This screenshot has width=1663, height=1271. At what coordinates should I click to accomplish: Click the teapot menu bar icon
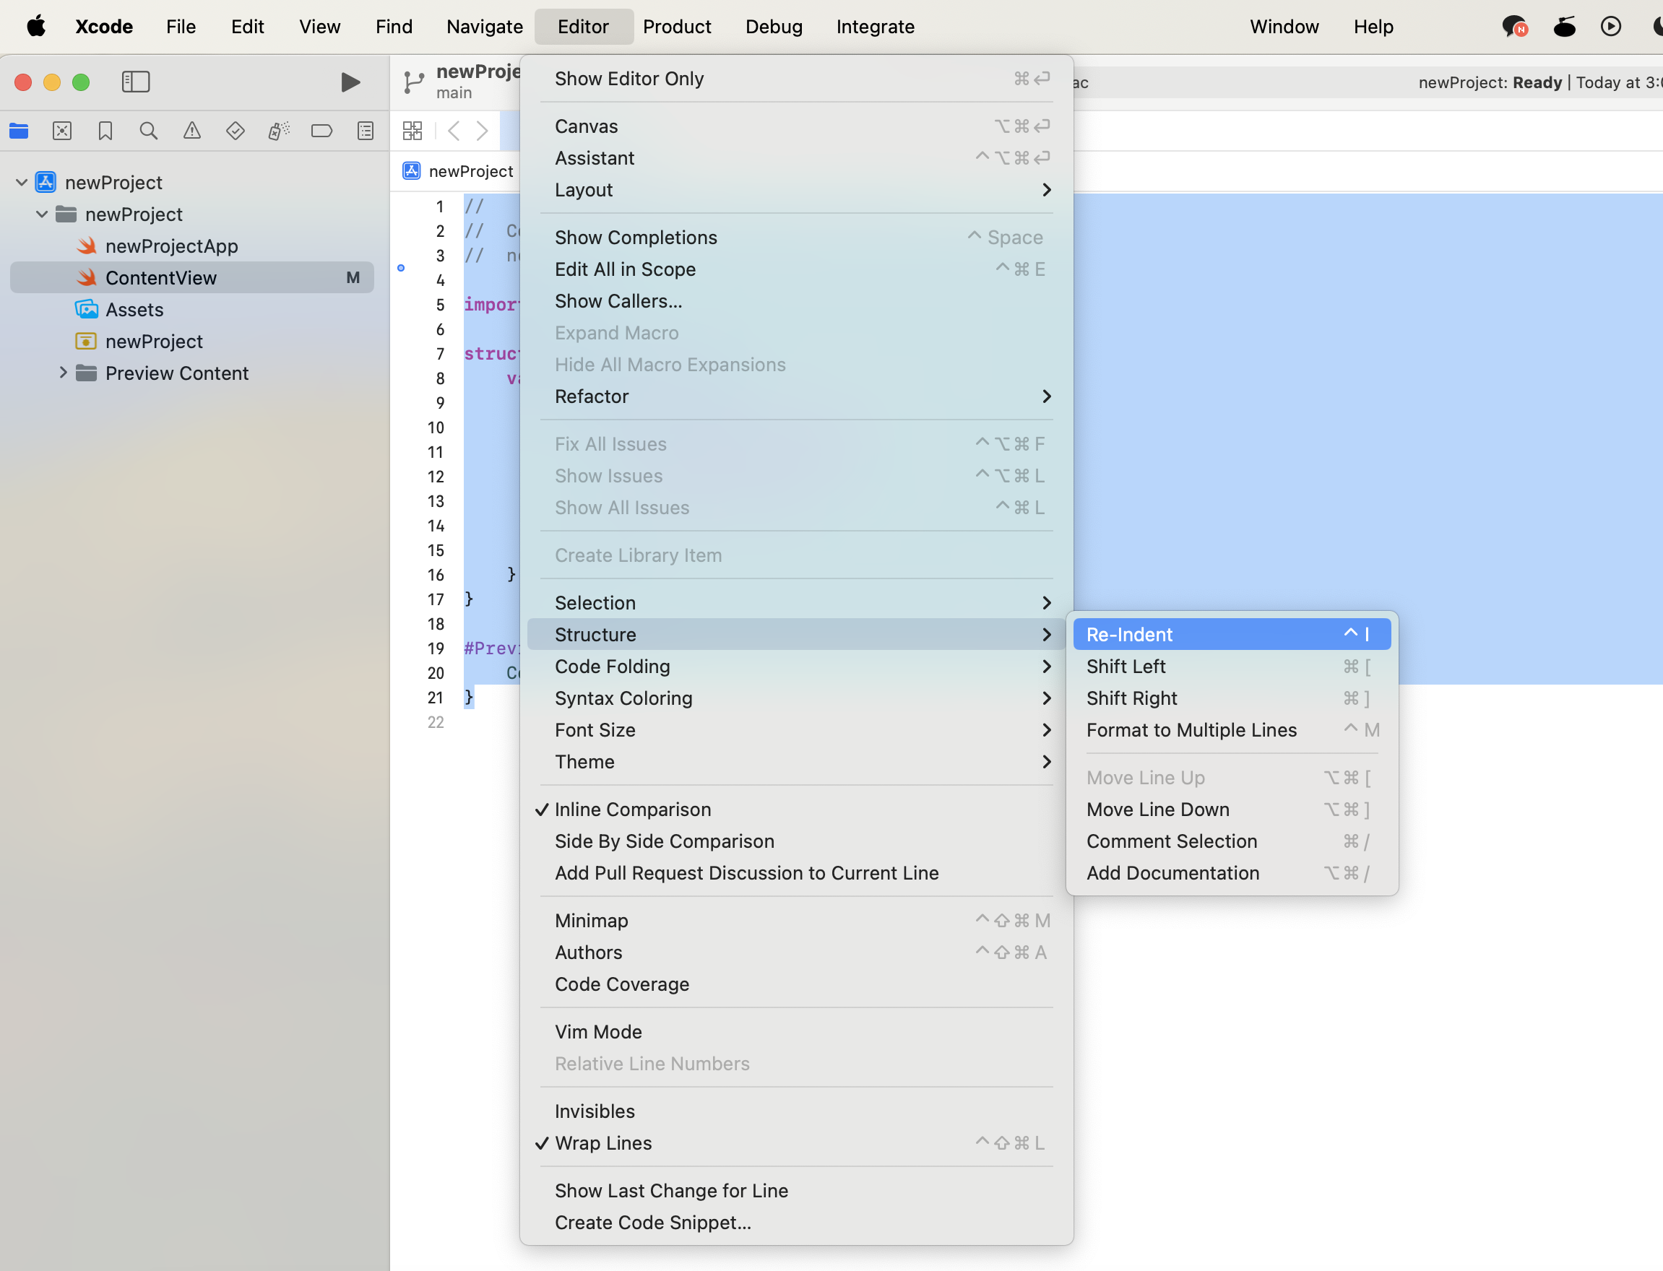click(1564, 27)
